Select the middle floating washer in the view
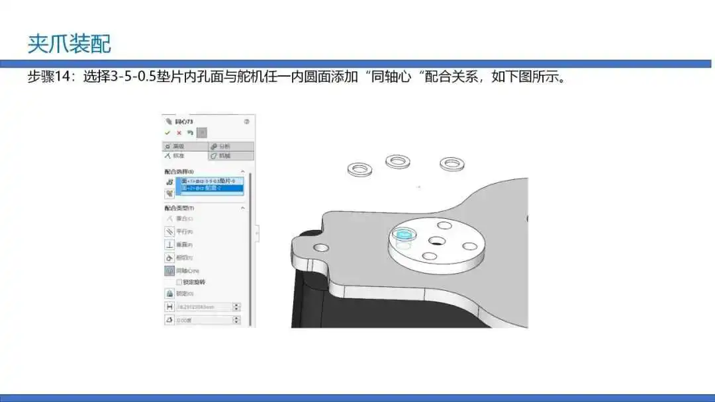The image size is (715, 402). [x=398, y=161]
